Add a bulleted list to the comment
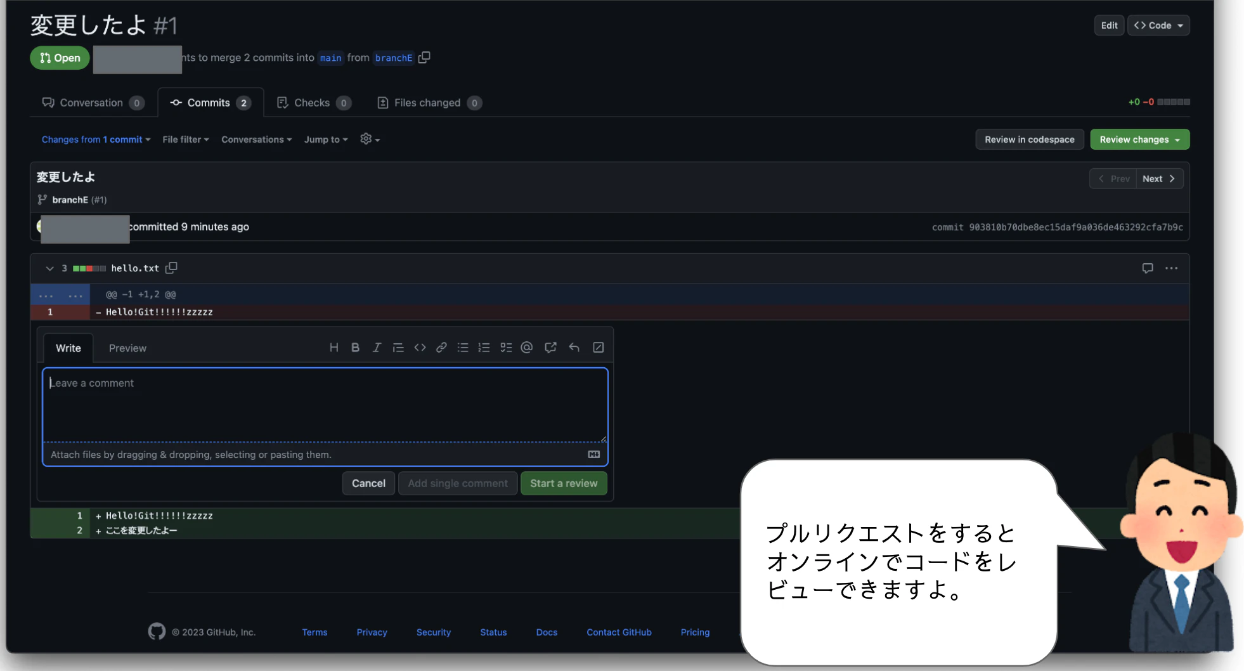The image size is (1244, 671). tap(463, 348)
